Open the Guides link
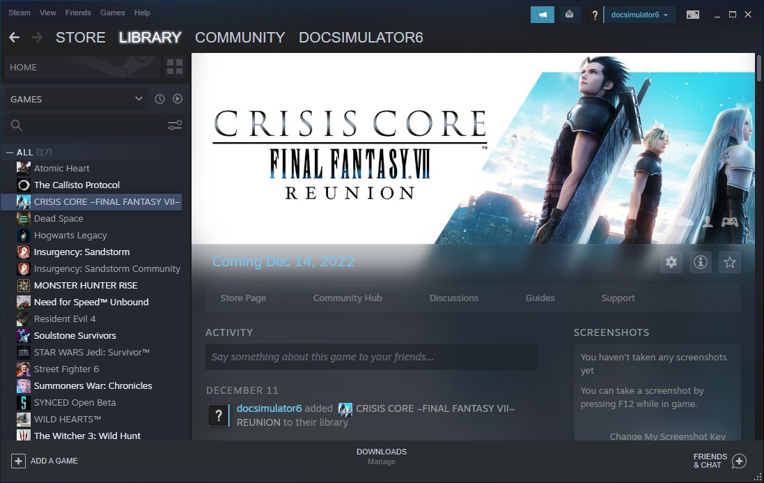Viewport: 764px width, 483px height. coord(540,298)
